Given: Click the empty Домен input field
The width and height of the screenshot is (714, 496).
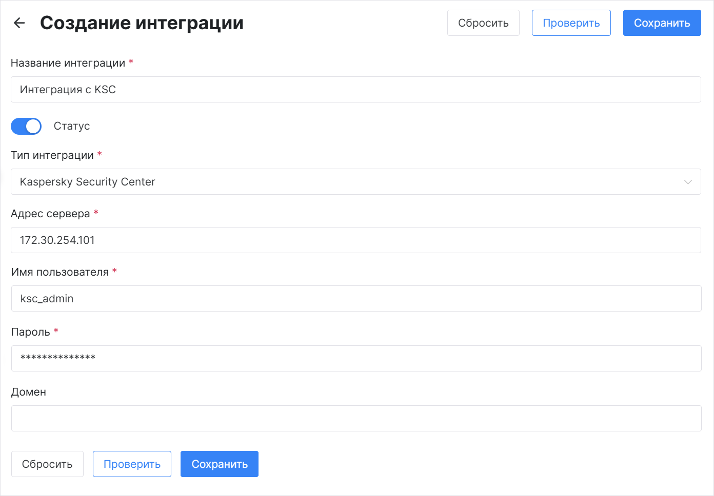Looking at the screenshot, I should pyautogui.click(x=356, y=419).
